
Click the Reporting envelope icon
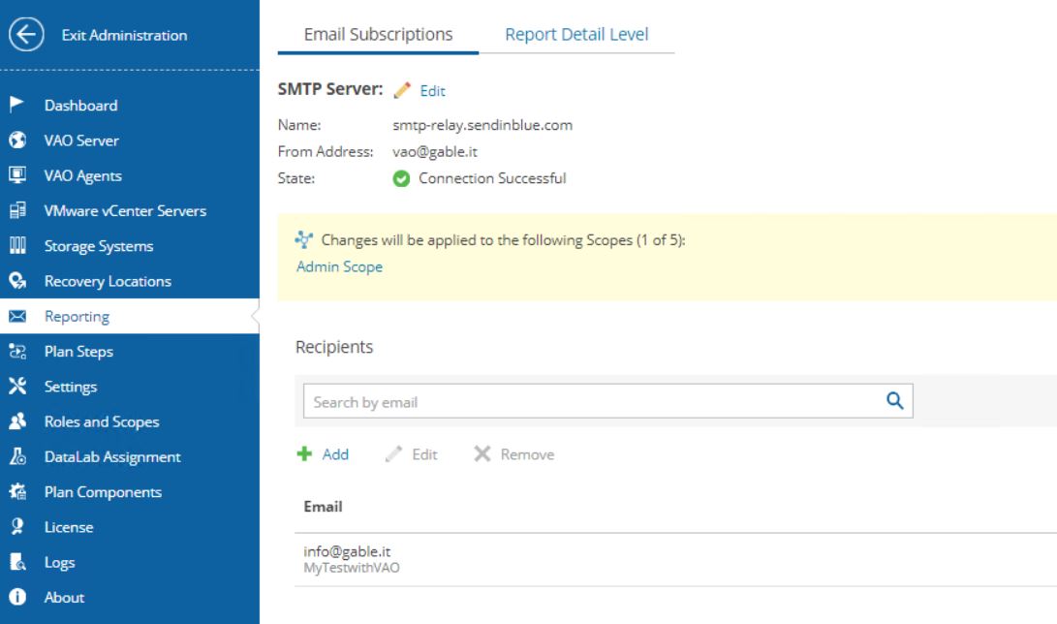coord(16,316)
